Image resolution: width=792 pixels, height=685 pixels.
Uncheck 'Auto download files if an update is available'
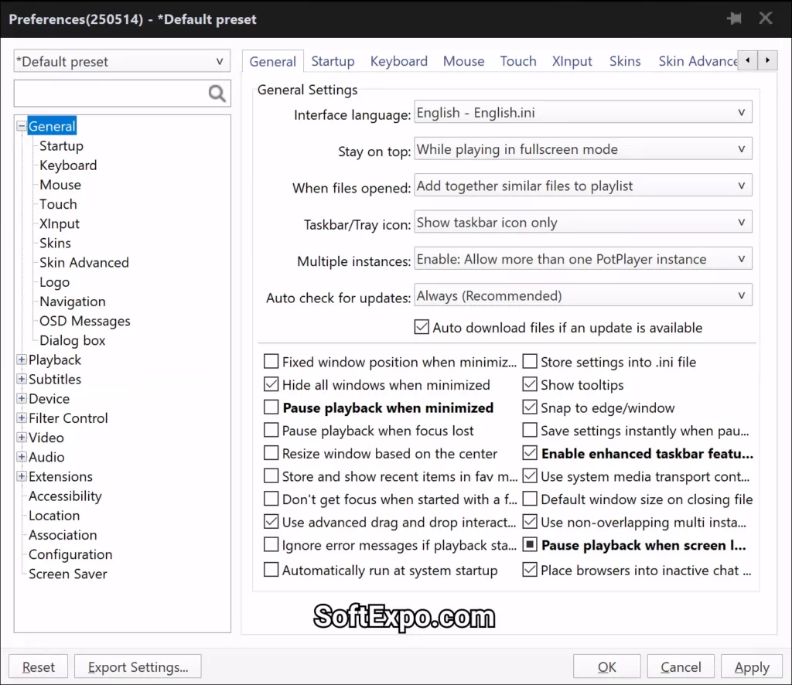tap(422, 327)
